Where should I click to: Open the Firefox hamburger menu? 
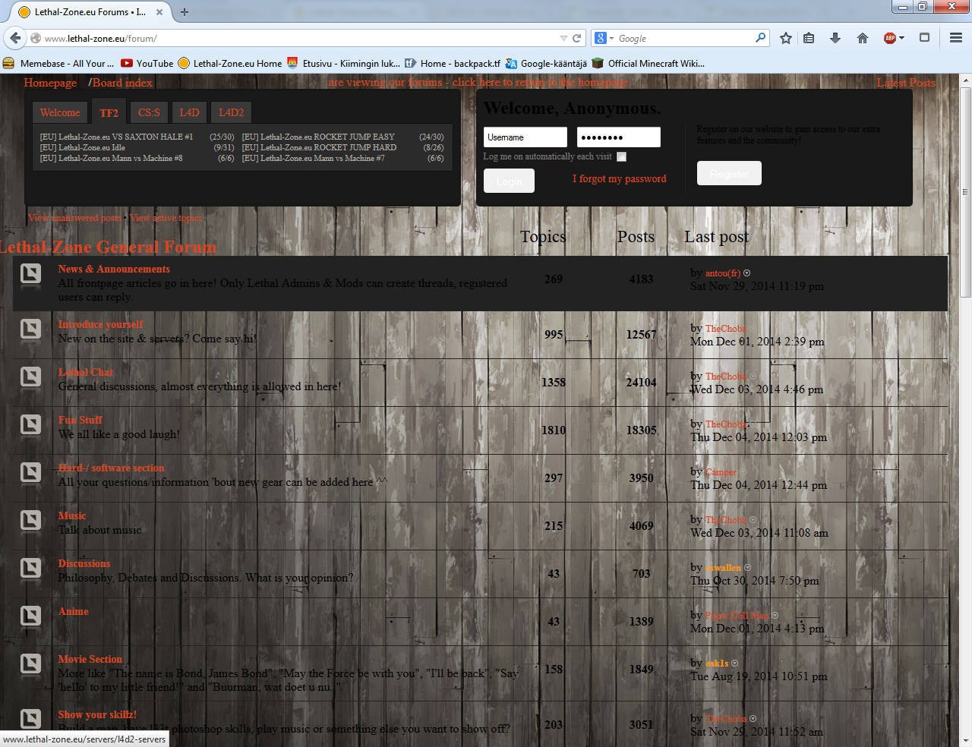tap(956, 38)
